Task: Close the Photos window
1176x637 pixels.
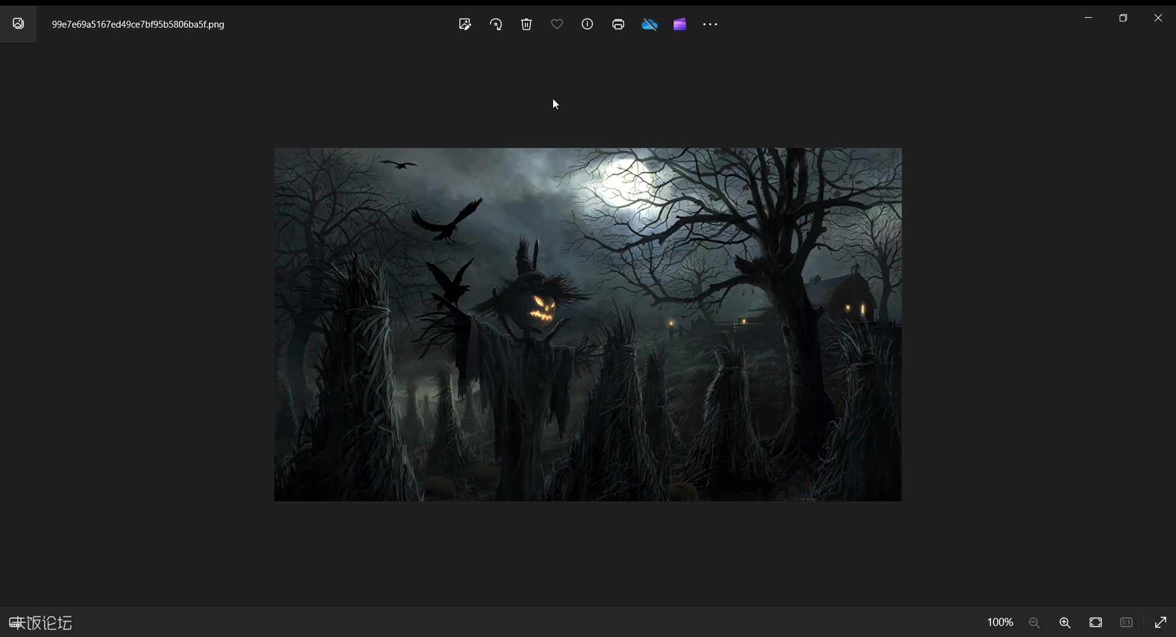Action: pyautogui.click(x=1158, y=18)
